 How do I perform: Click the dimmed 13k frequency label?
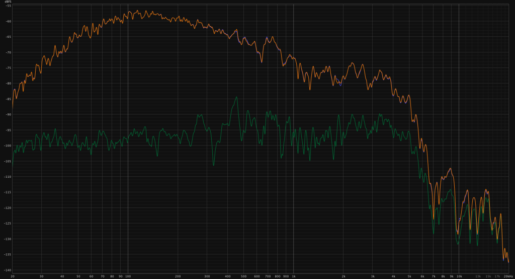(x=478, y=276)
